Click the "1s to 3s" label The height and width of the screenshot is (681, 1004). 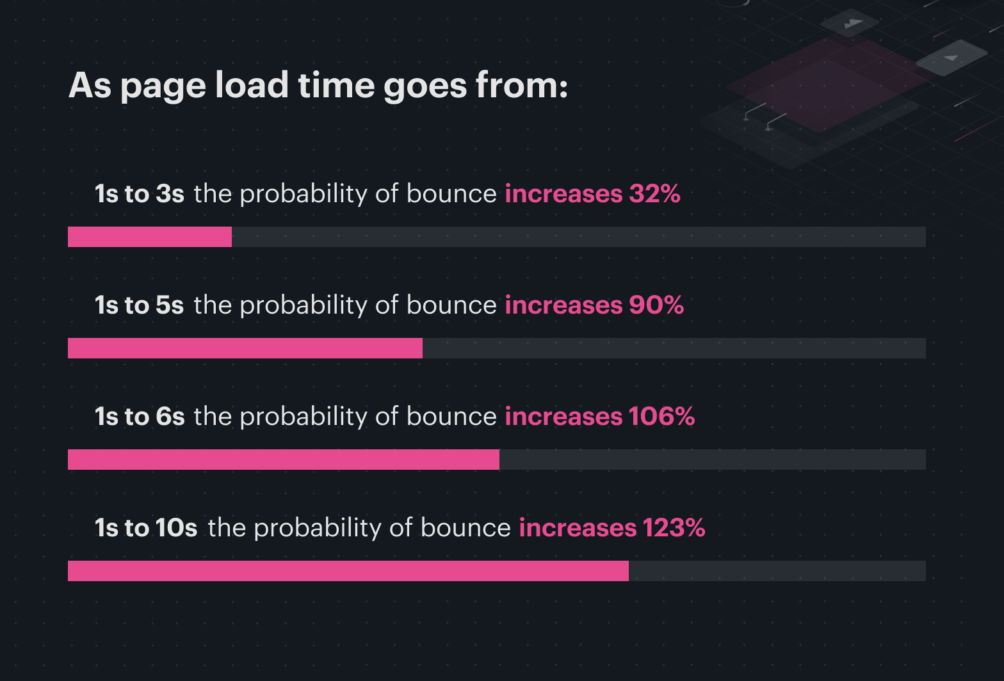pos(140,194)
